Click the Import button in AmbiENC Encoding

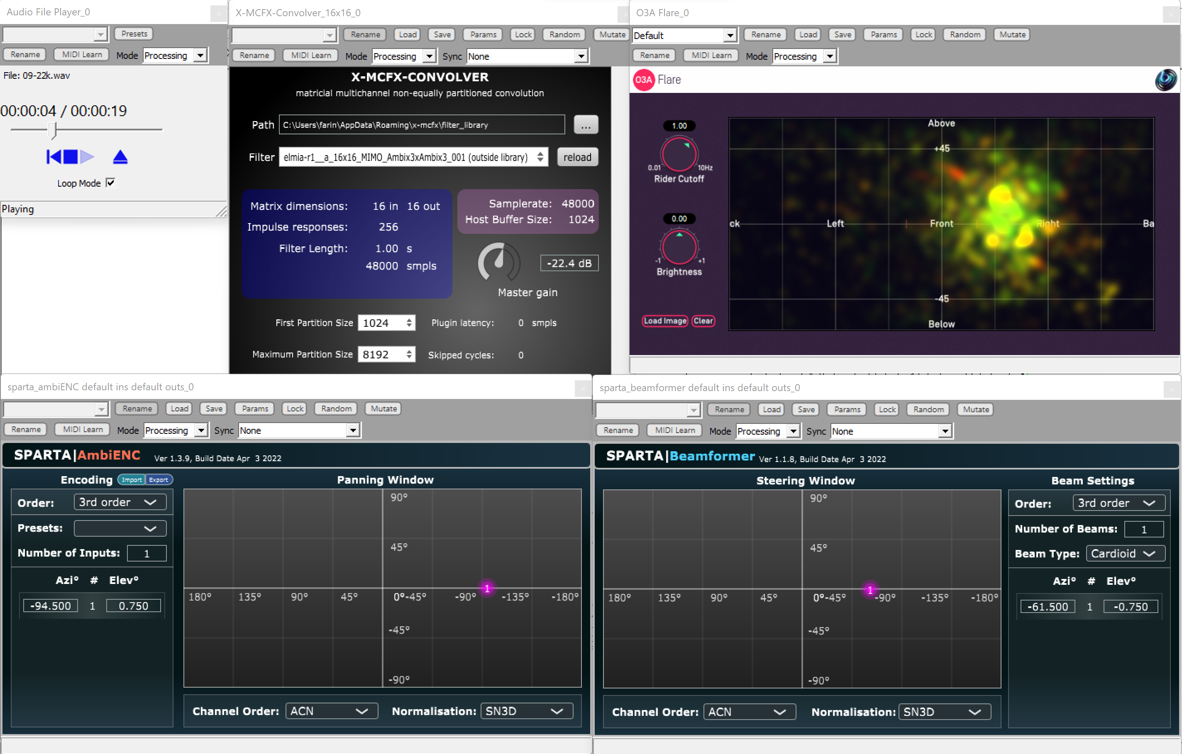click(132, 480)
